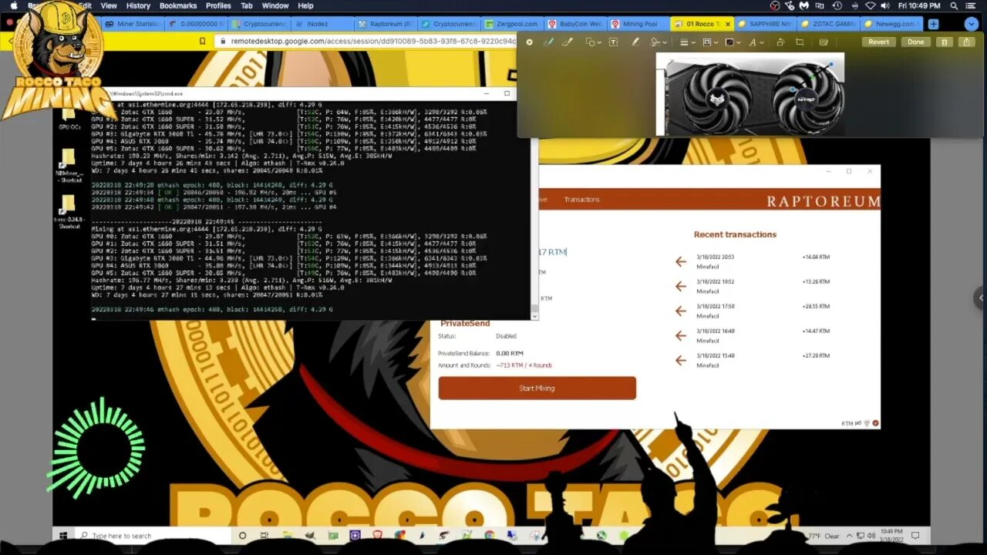Select the text box markup tool
Screen dimensions: 987x555
point(613,42)
